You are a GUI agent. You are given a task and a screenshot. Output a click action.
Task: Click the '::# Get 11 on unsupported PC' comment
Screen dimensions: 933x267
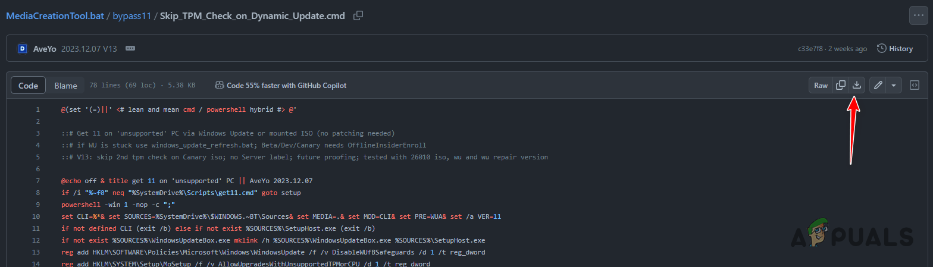point(228,133)
